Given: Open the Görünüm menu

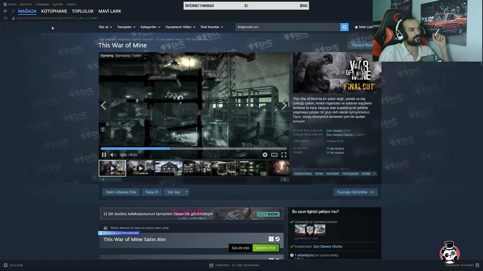Looking at the screenshot, I should [x=26, y=4].
